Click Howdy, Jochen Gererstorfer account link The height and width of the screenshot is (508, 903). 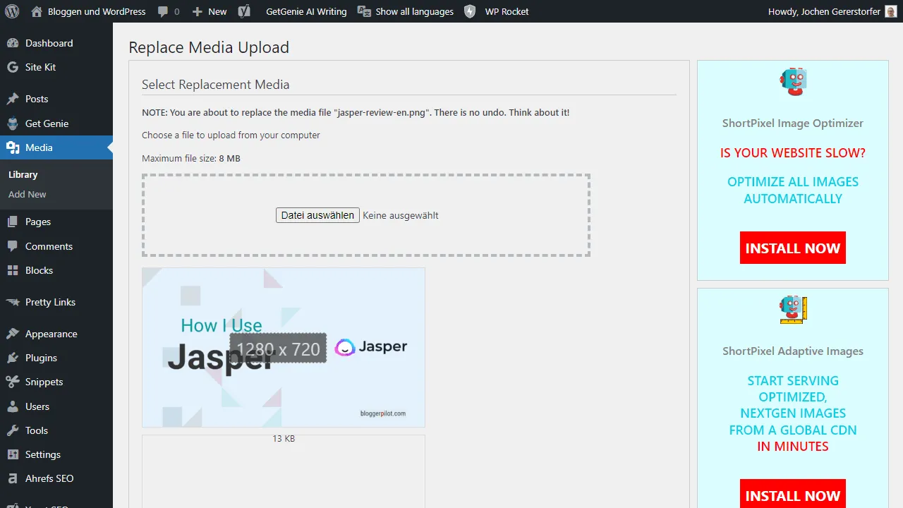(832, 11)
